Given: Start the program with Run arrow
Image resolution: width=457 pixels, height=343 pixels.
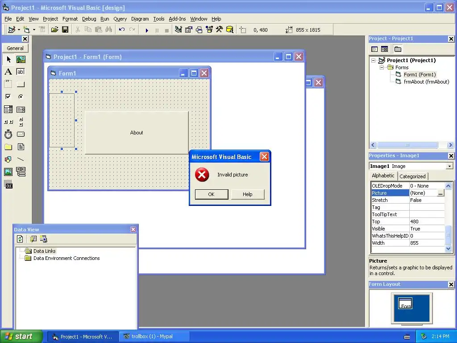Looking at the screenshot, I should [147, 30].
